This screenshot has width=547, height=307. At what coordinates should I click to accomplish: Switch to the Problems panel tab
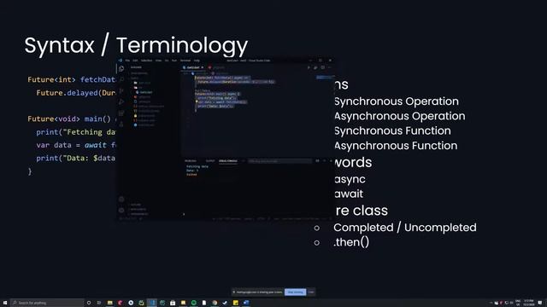pyautogui.click(x=191, y=161)
